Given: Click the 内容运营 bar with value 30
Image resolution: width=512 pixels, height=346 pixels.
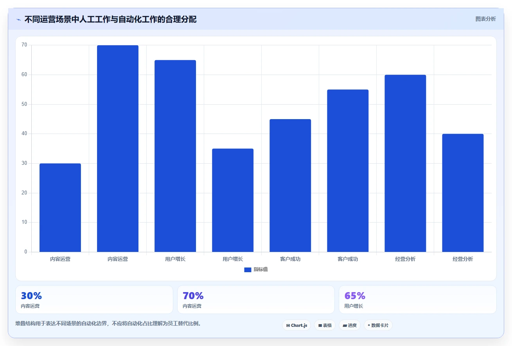Looking at the screenshot, I should (60, 208).
